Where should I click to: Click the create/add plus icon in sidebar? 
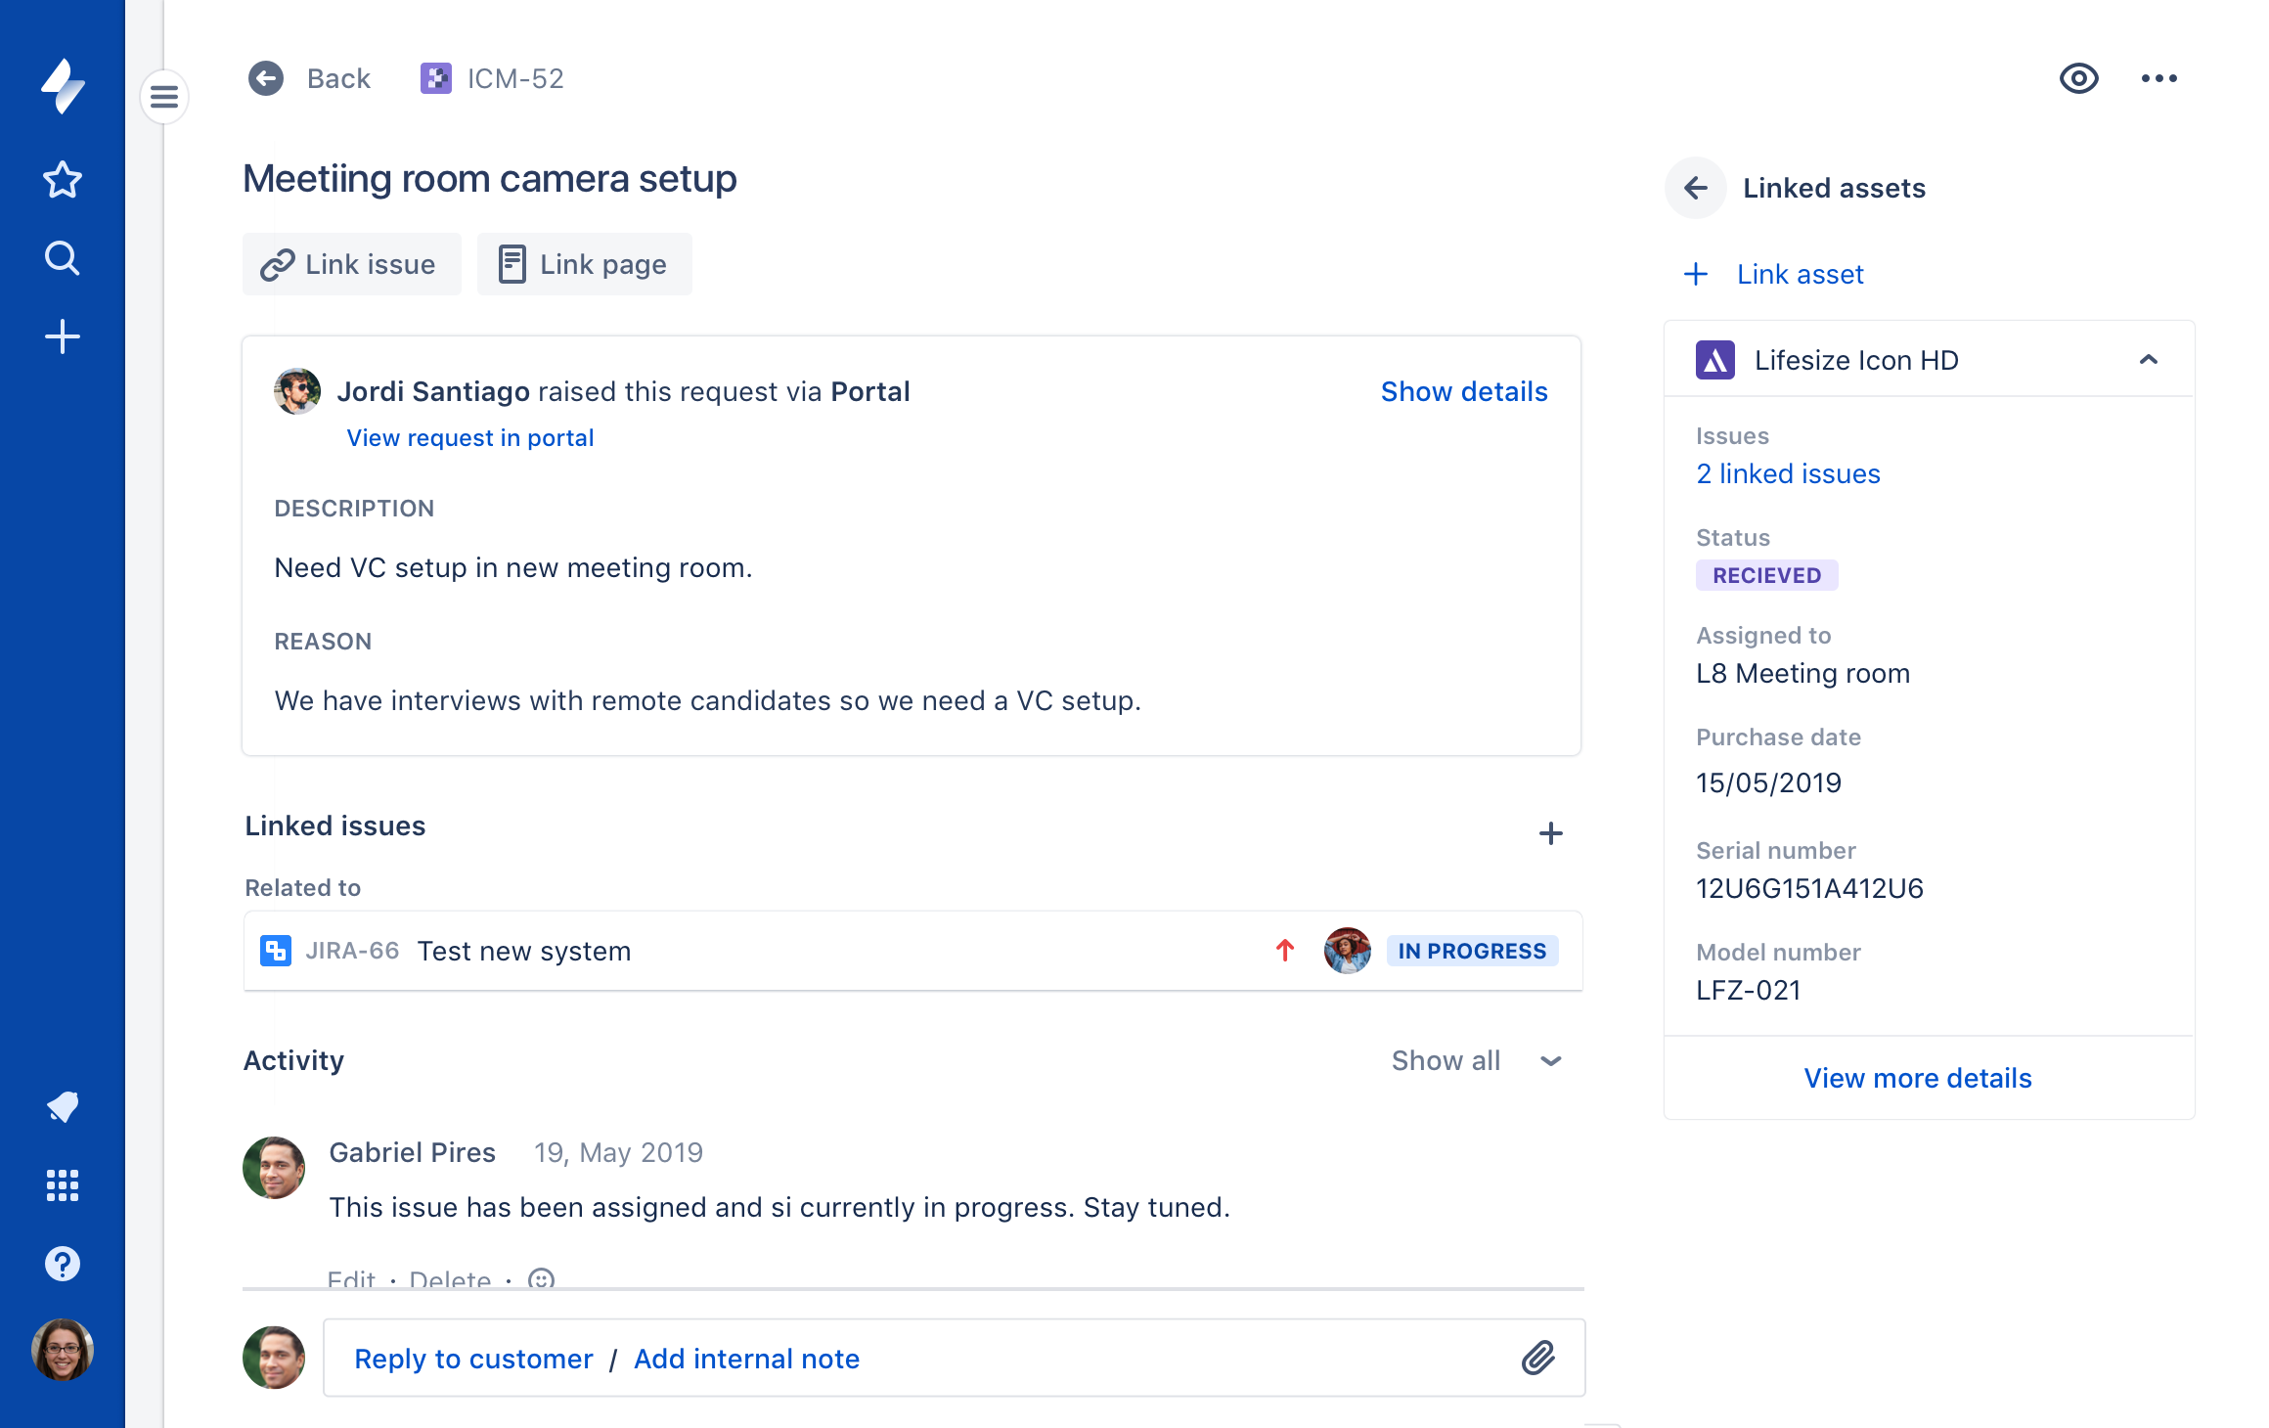coord(61,337)
